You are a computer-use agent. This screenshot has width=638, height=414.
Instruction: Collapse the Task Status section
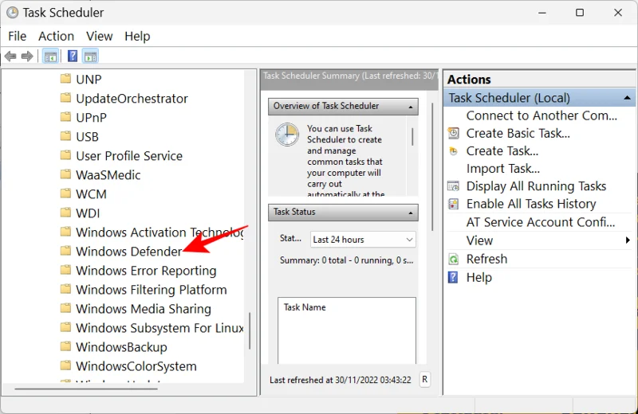coord(411,213)
